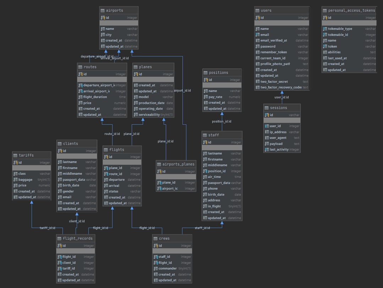Image resolution: width=383 pixels, height=288 pixels.
Task: Click the tariff_id:id relationship label
Action: click(x=47, y=228)
